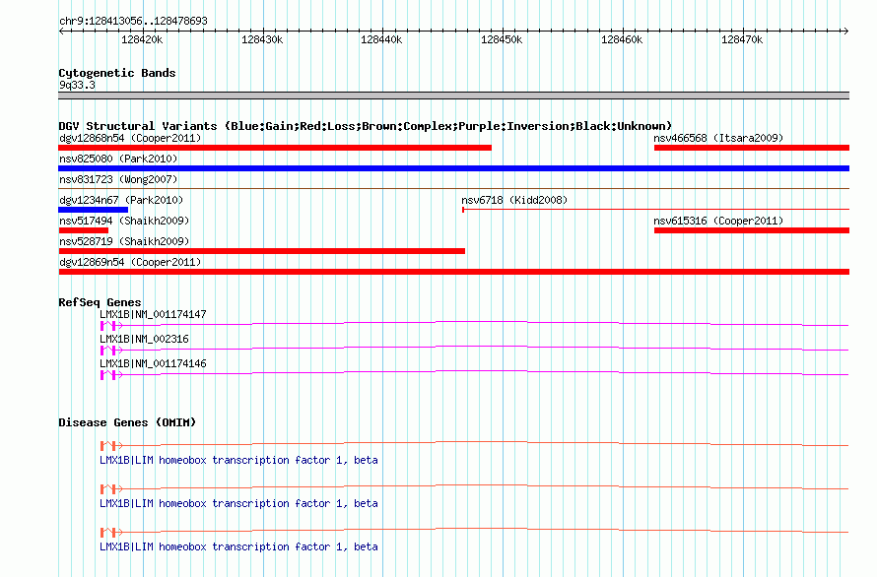Select the 9q33.3 band label

[77, 85]
